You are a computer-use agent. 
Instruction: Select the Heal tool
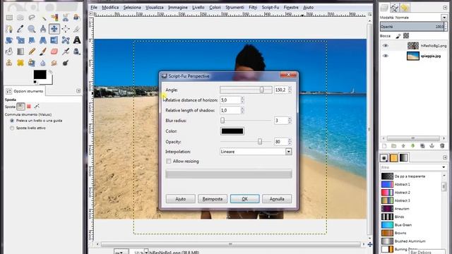[20, 63]
